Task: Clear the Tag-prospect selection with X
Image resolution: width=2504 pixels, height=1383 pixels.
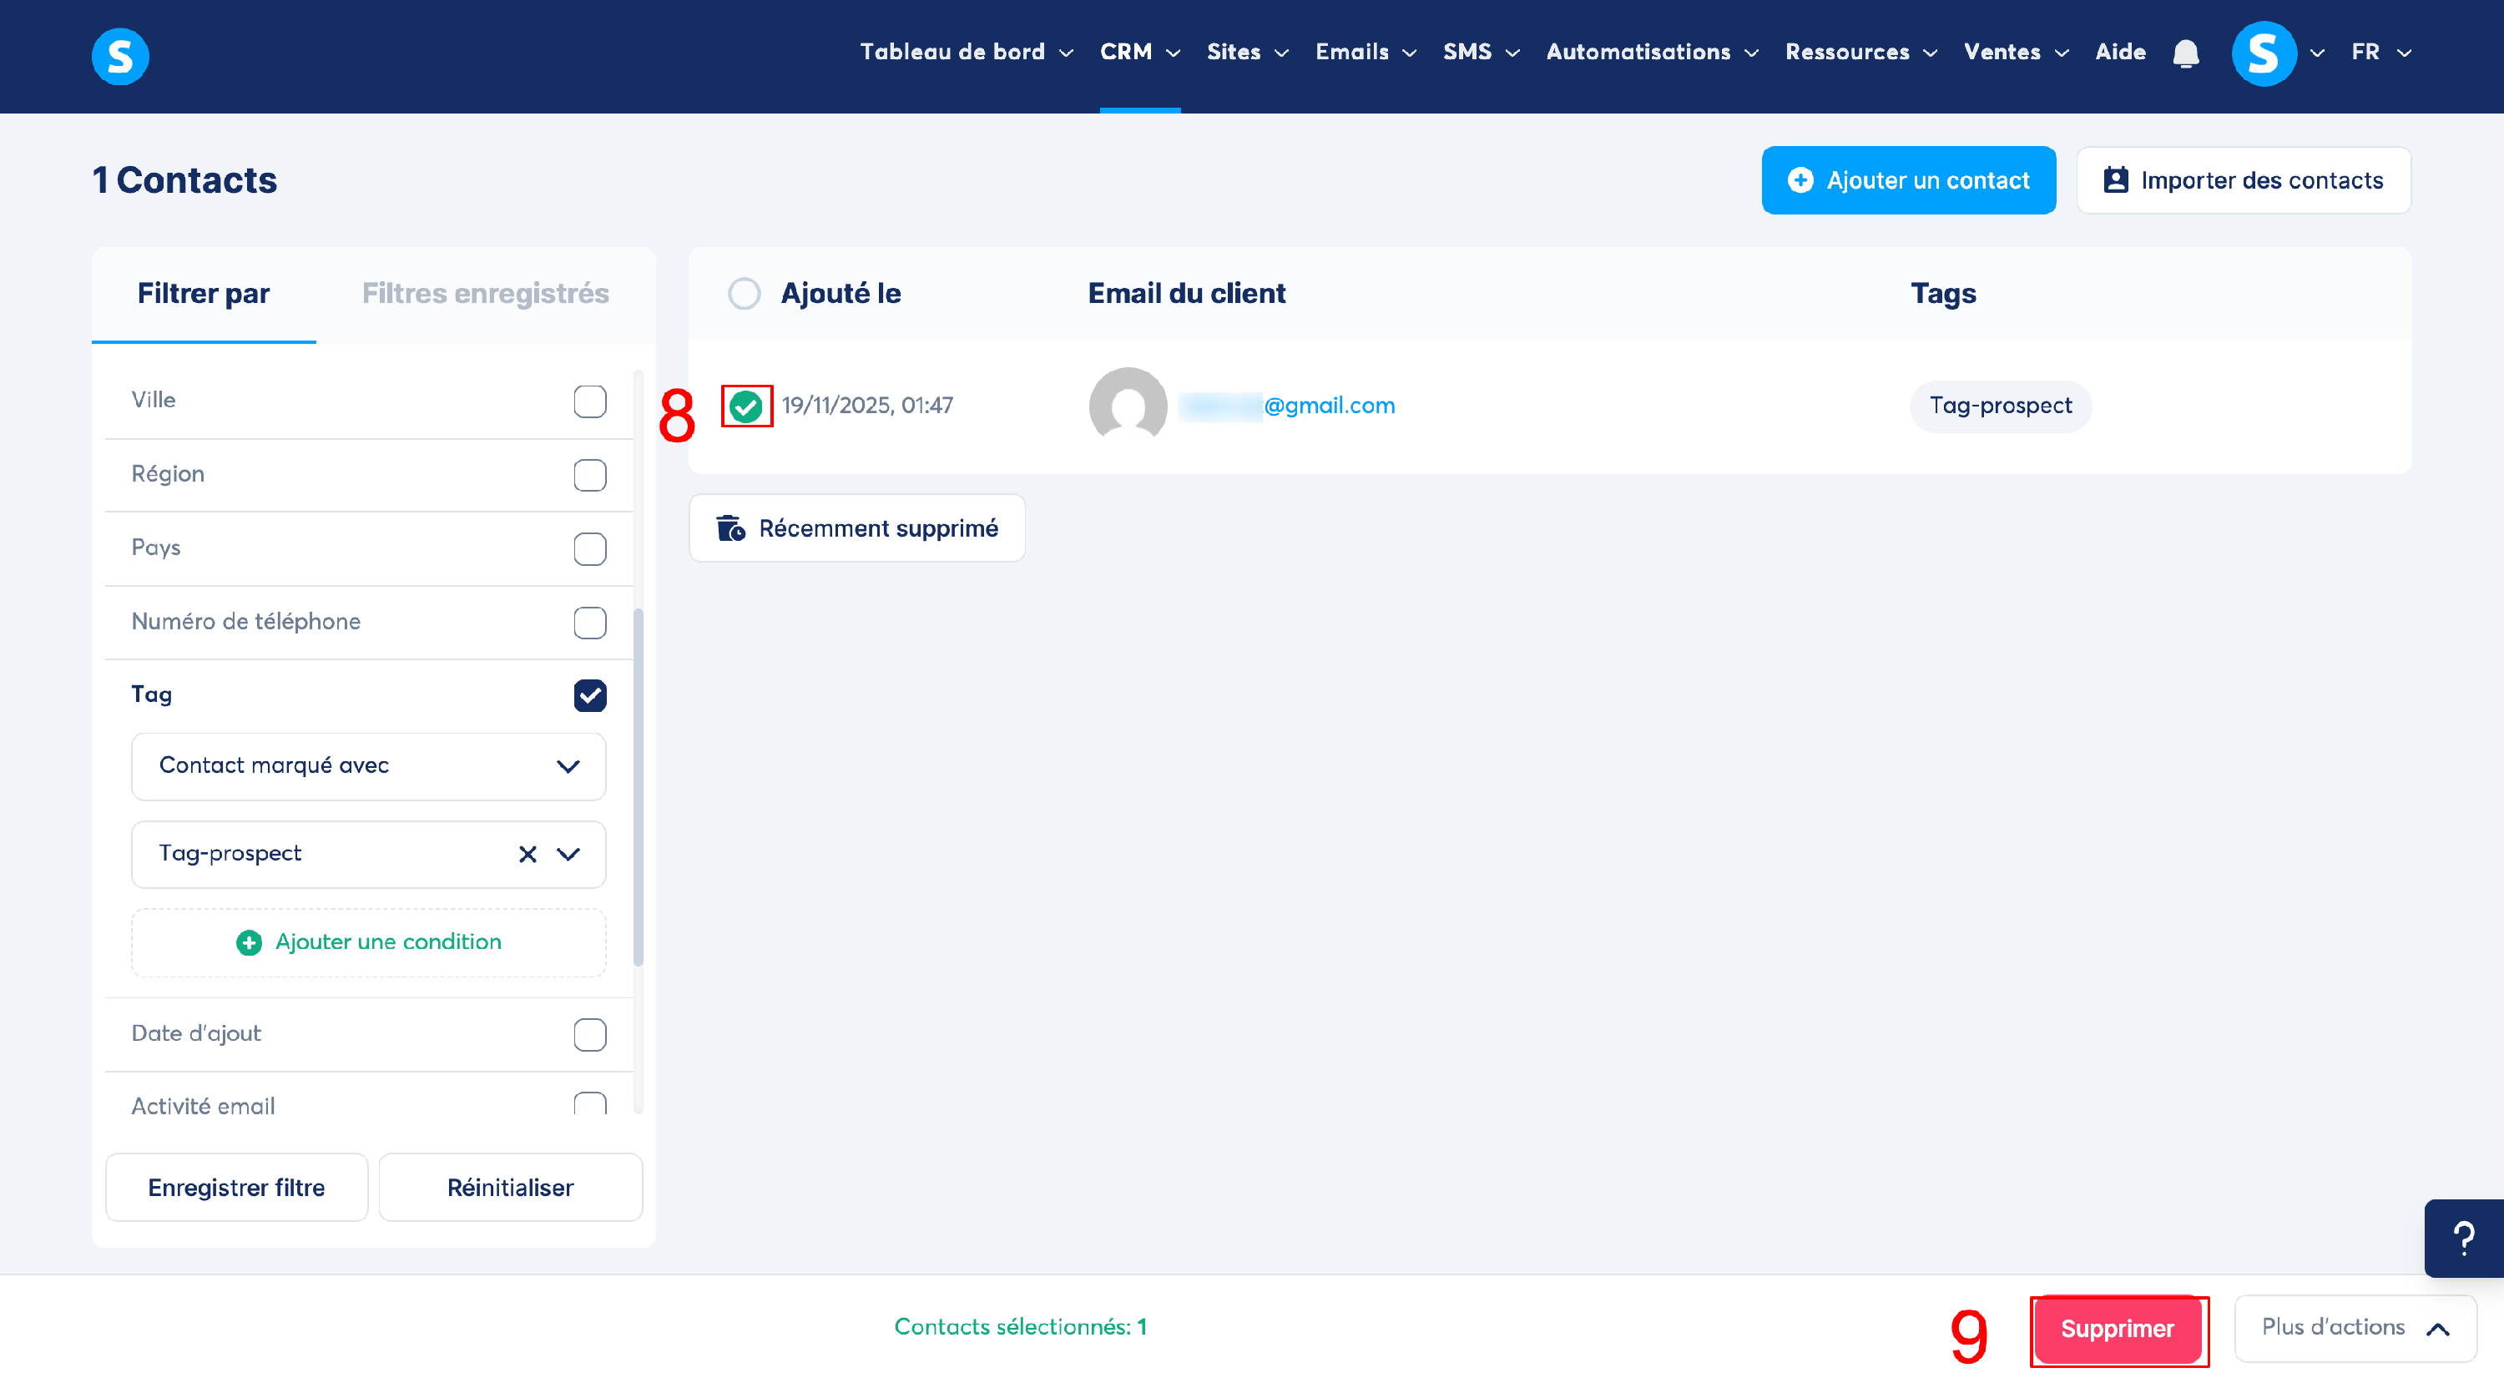Action: point(528,853)
